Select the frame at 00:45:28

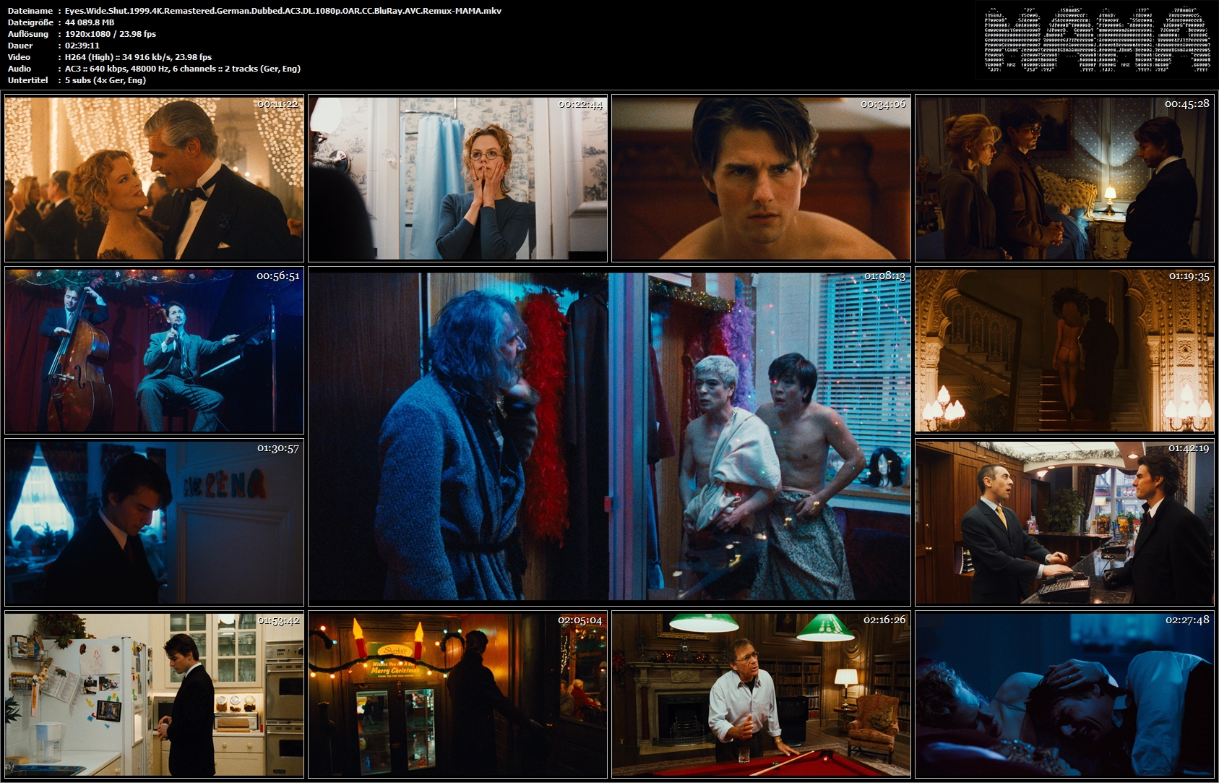(1064, 179)
